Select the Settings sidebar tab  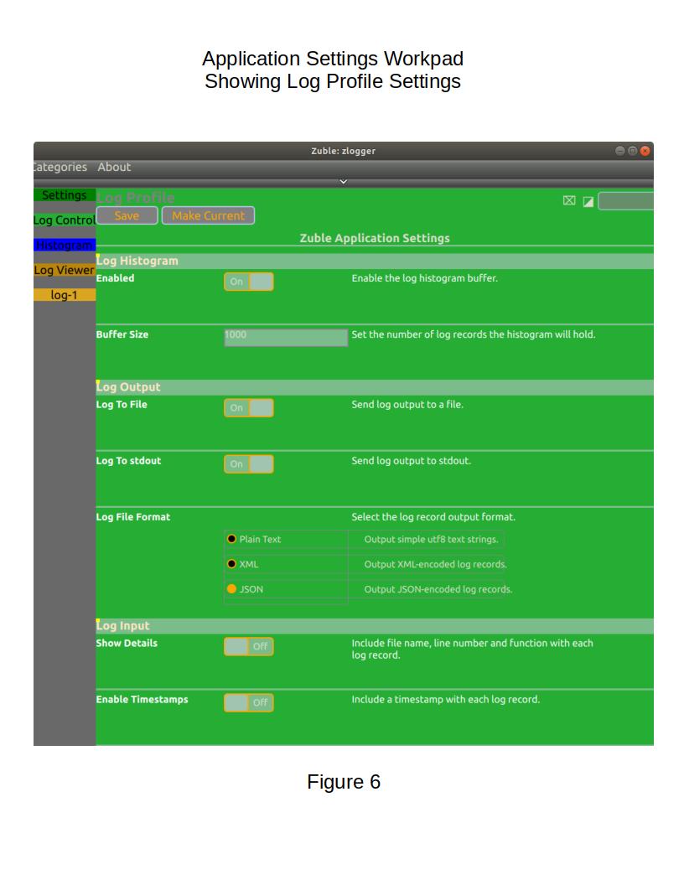(65, 194)
